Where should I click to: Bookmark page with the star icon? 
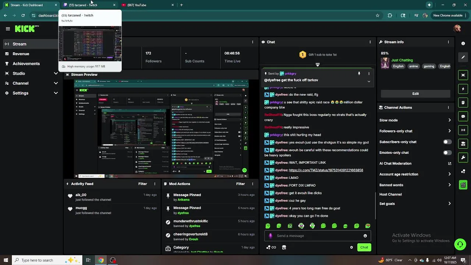(x=377, y=15)
